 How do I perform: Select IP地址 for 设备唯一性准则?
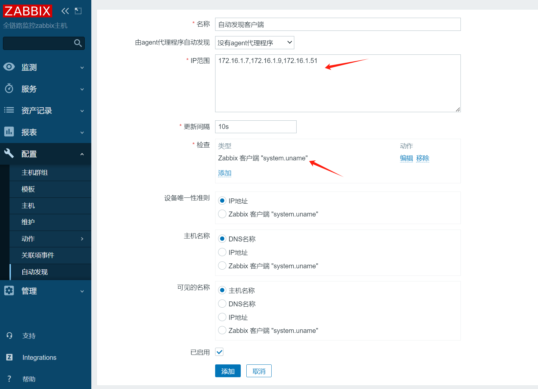[222, 201]
